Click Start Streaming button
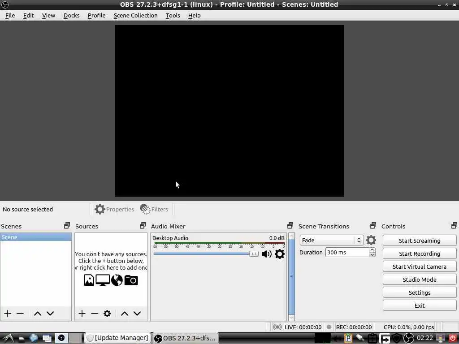 click(x=420, y=241)
